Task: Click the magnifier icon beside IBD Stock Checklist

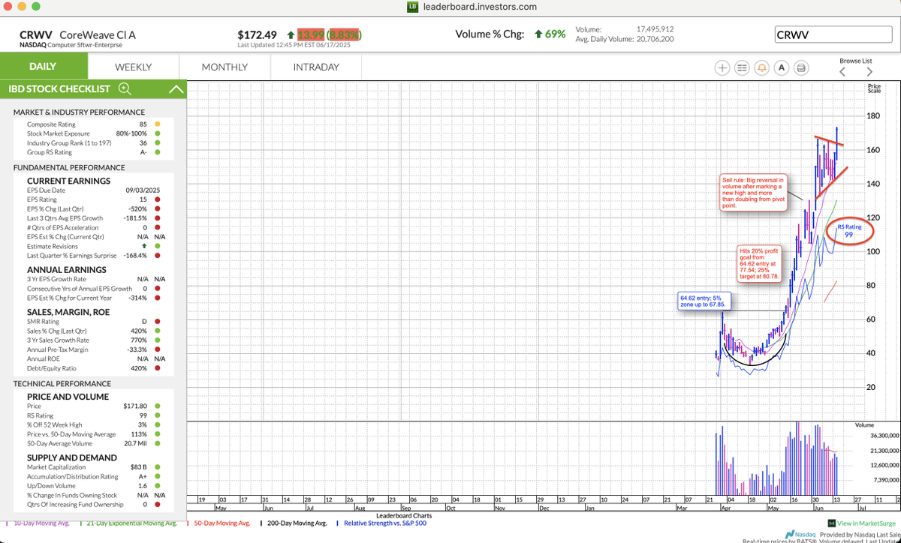Action: click(125, 88)
